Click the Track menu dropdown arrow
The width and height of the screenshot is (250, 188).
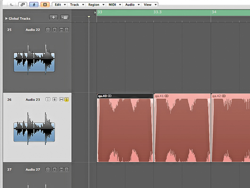coord(83,5)
